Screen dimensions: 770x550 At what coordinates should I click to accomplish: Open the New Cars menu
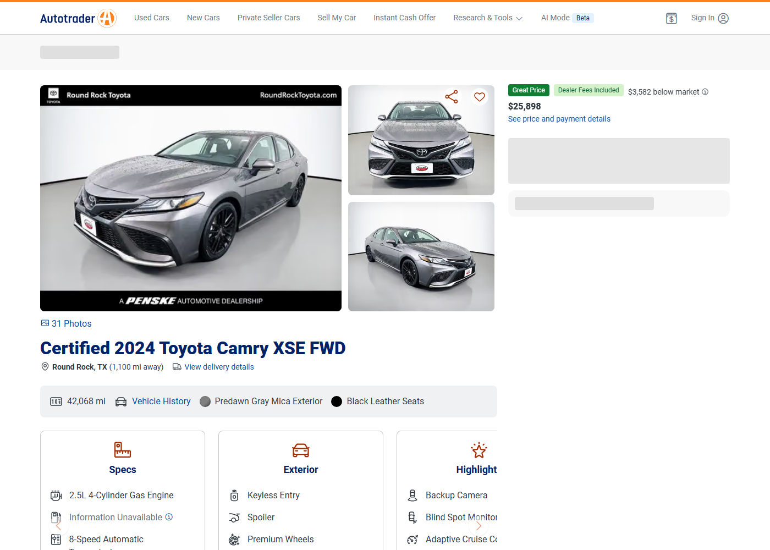(204, 18)
